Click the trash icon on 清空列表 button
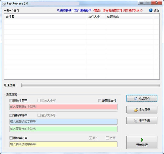 pos(136,121)
